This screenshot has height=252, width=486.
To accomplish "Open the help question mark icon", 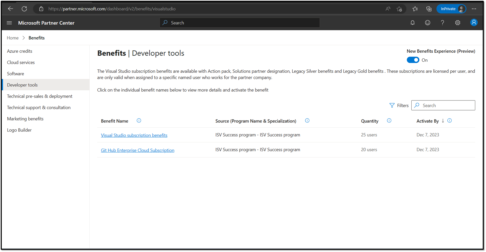I will click(442, 23).
